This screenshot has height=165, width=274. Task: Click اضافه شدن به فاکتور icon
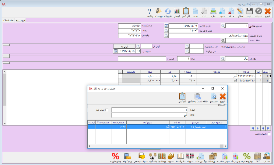pos(198,97)
